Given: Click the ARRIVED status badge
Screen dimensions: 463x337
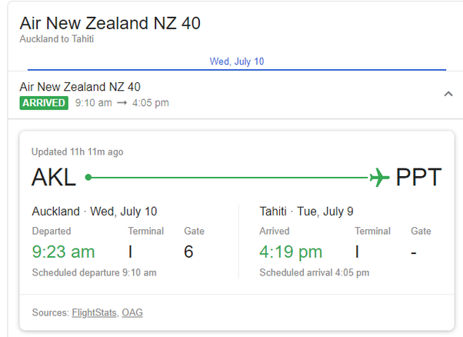Looking at the screenshot, I should click(44, 103).
